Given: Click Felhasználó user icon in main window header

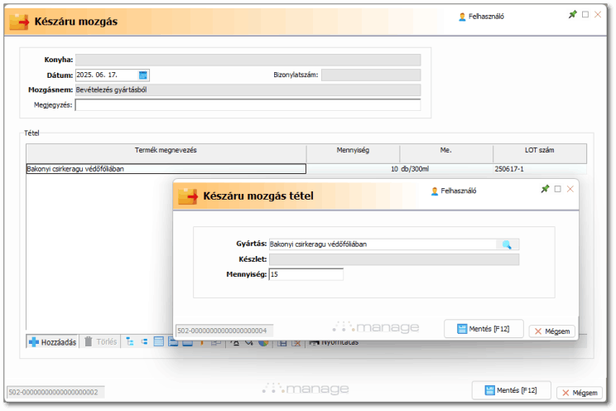Looking at the screenshot, I should pos(462,17).
